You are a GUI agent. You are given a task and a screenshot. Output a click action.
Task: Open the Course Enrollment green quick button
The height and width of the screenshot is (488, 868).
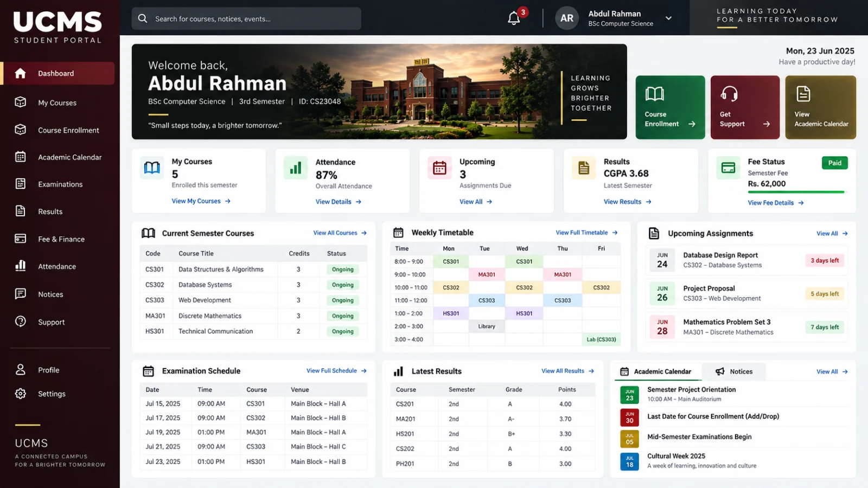(670, 107)
